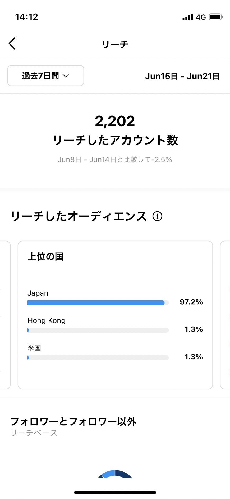Open the info icon beside リーチしたオーディエンス

click(157, 216)
